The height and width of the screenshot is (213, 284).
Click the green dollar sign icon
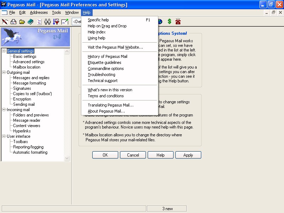coord(169,22)
